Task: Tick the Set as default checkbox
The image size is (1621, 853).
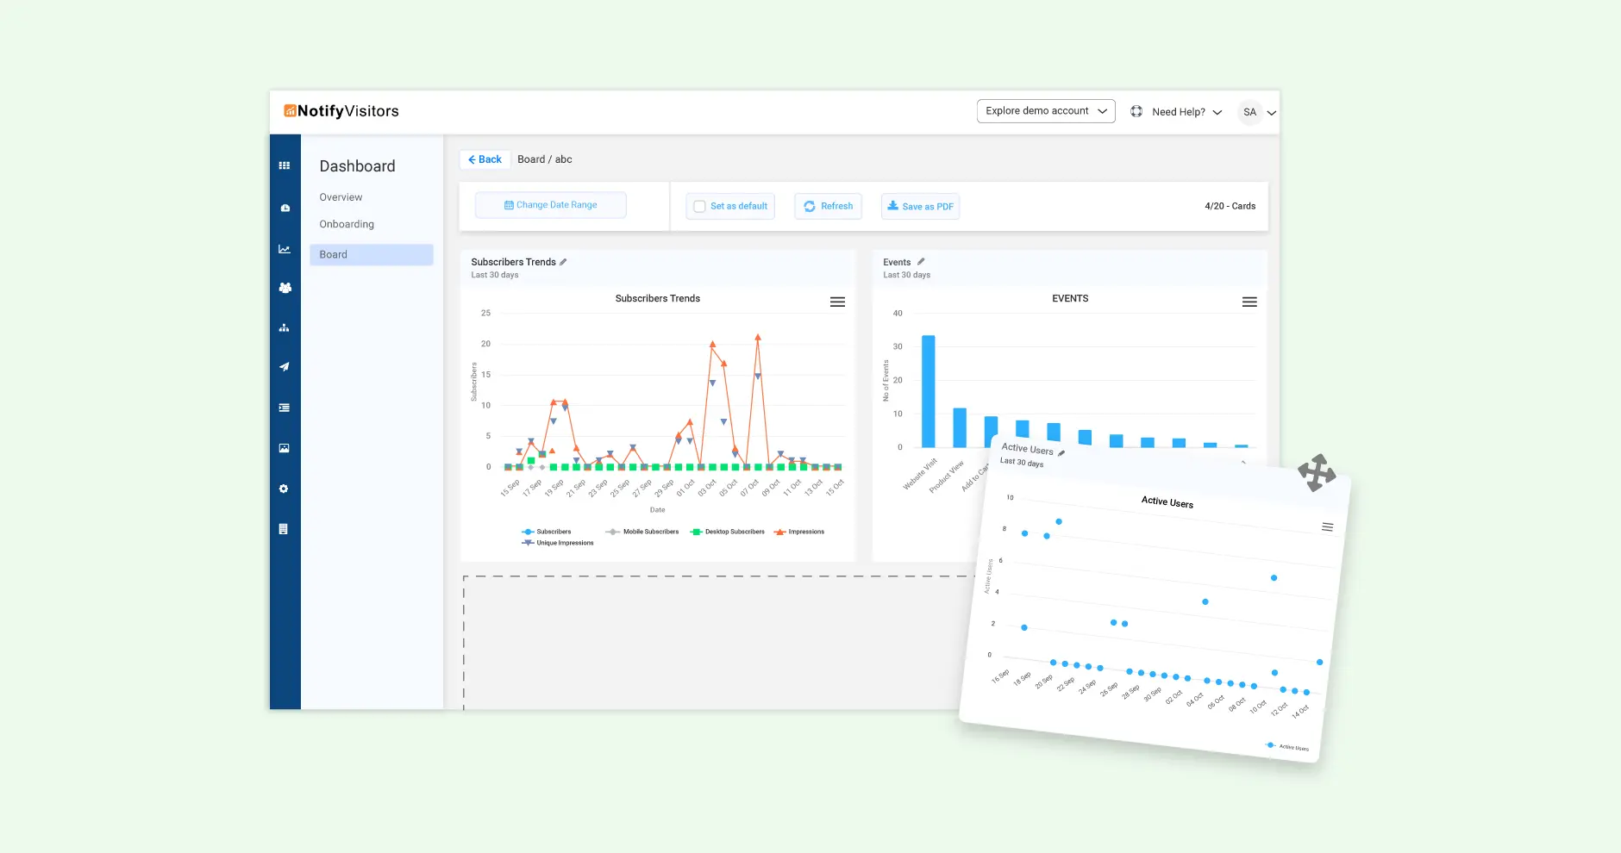Action: [x=699, y=207]
